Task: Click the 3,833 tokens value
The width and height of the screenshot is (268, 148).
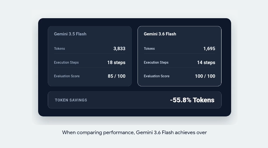Action: tap(119, 49)
